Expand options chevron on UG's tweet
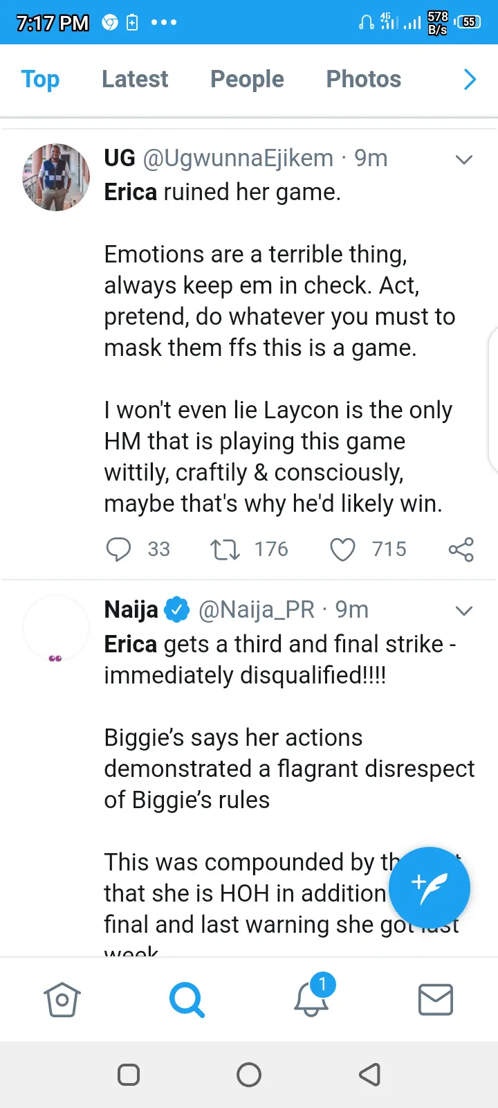The width and height of the screenshot is (498, 1108). pyautogui.click(x=464, y=159)
